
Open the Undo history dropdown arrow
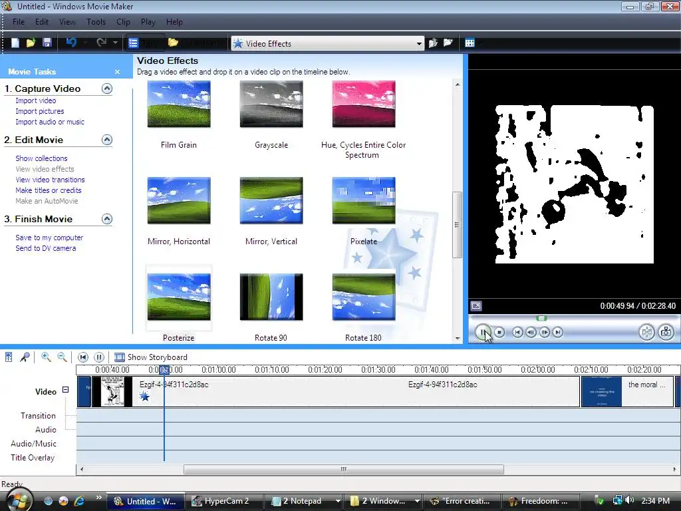point(85,43)
